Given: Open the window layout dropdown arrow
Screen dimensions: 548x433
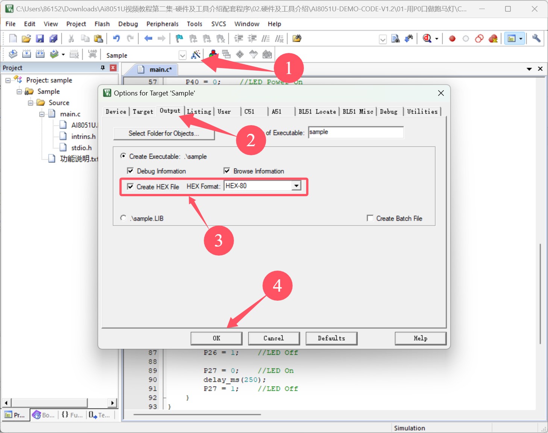Looking at the screenshot, I should click(x=521, y=39).
